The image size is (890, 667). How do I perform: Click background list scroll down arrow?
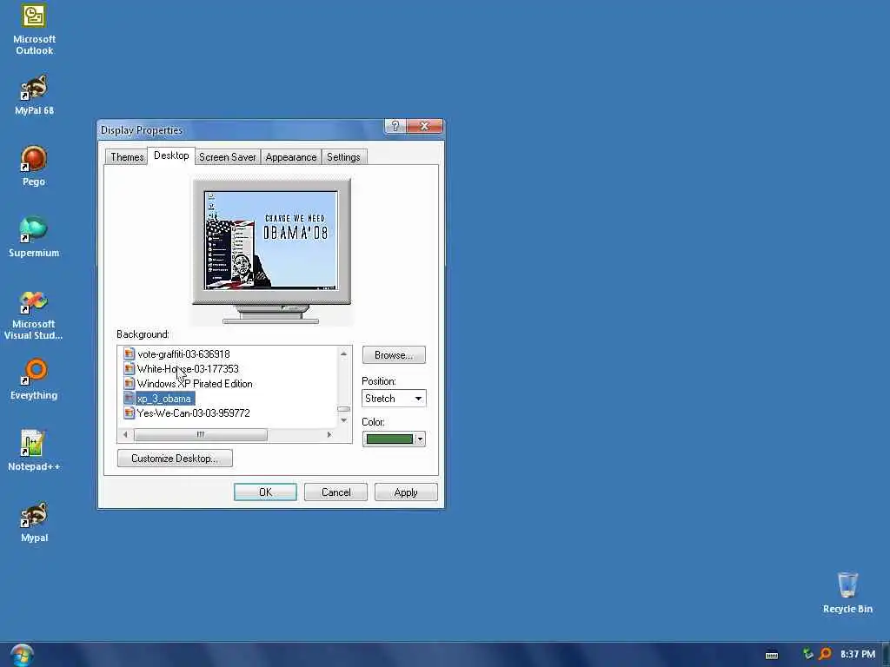click(343, 420)
